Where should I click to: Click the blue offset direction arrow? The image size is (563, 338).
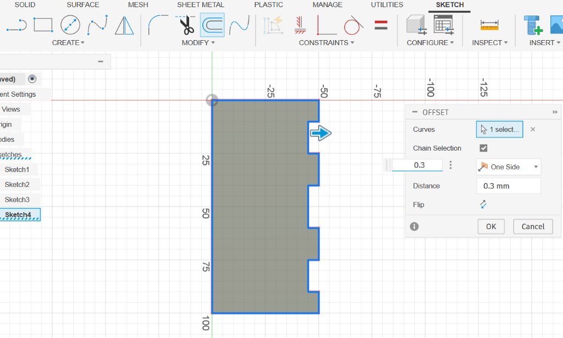click(321, 133)
